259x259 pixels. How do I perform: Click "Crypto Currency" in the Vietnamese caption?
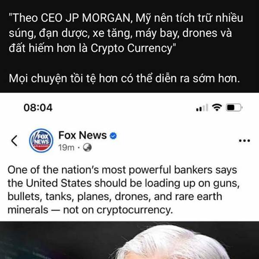(x=133, y=48)
